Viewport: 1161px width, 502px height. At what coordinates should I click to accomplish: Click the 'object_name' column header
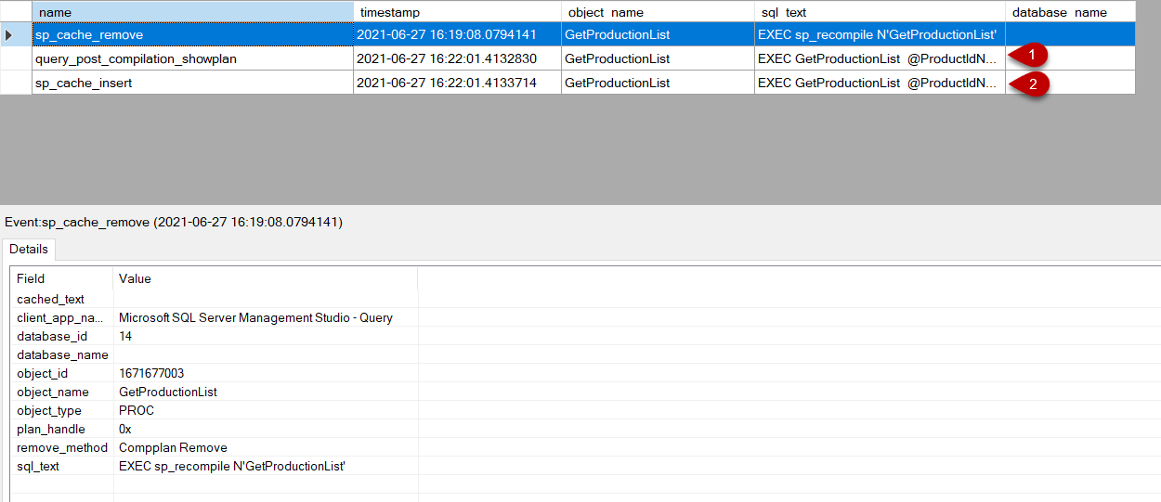pyautogui.click(x=658, y=12)
